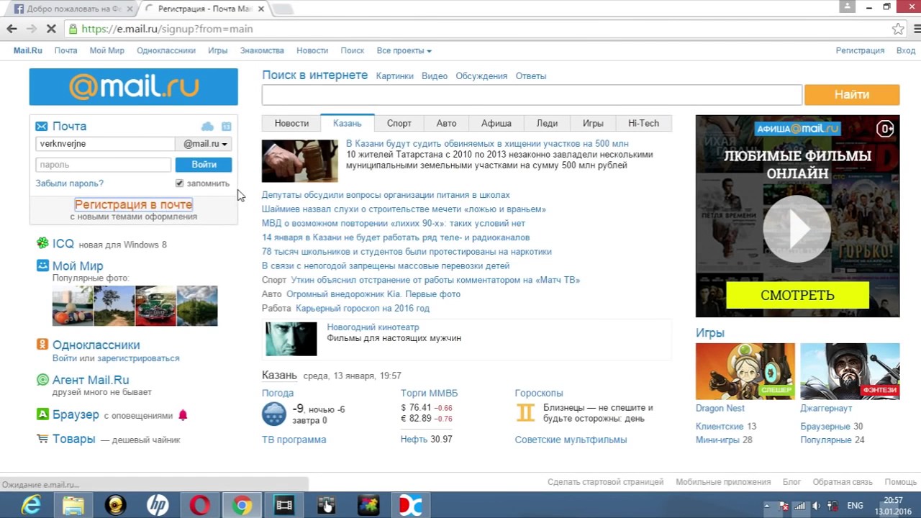Click the weather snow cloud icon
This screenshot has height=518, width=921.
274,414
